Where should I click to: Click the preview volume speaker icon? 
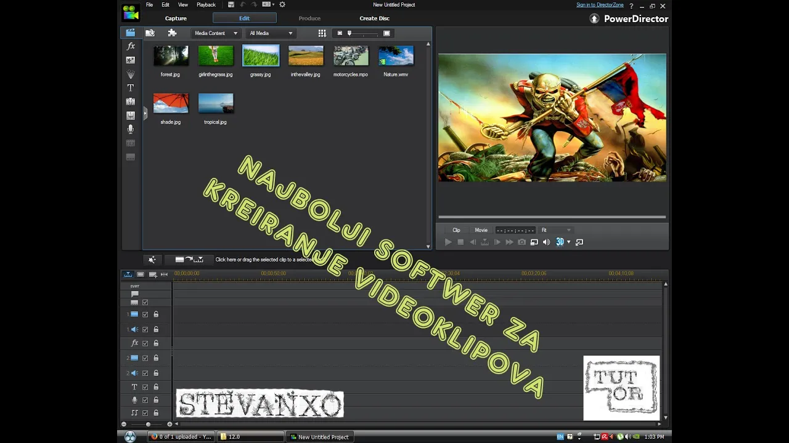pos(546,242)
